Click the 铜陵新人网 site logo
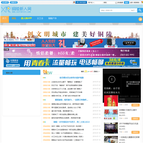 tap(16, 10)
